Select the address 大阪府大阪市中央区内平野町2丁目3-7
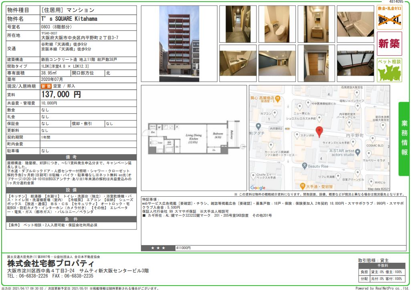The width and height of the screenshot is (411, 290). [x=80, y=38]
